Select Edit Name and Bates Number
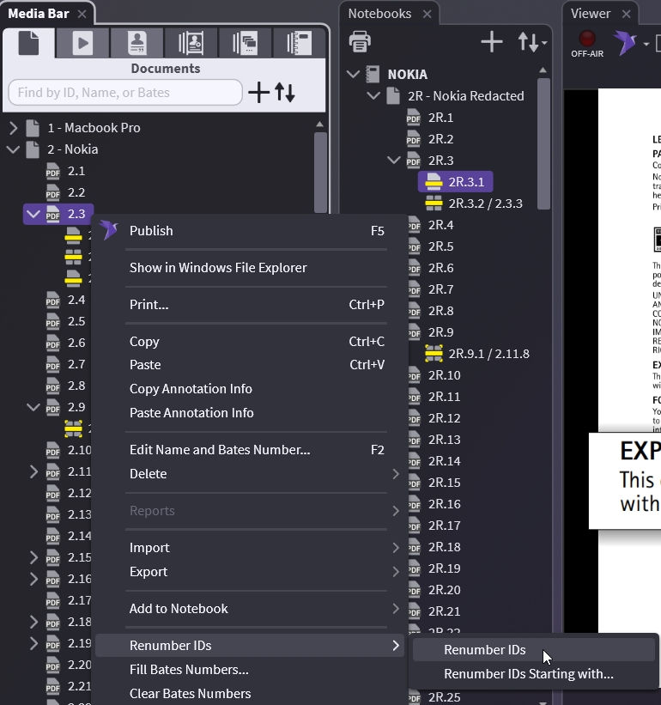Image resolution: width=661 pixels, height=705 pixels. pyautogui.click(x=220, y=449)
